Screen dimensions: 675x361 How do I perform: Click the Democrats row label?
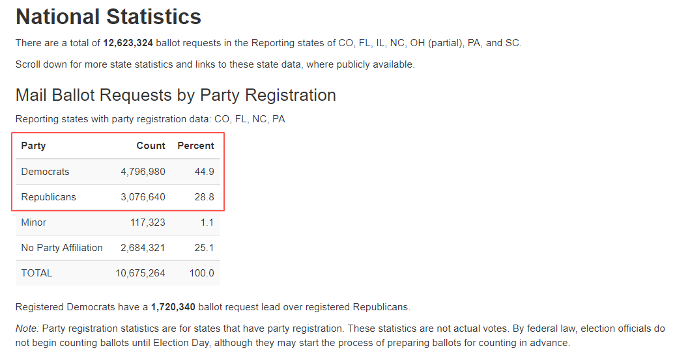pos(45,172)
